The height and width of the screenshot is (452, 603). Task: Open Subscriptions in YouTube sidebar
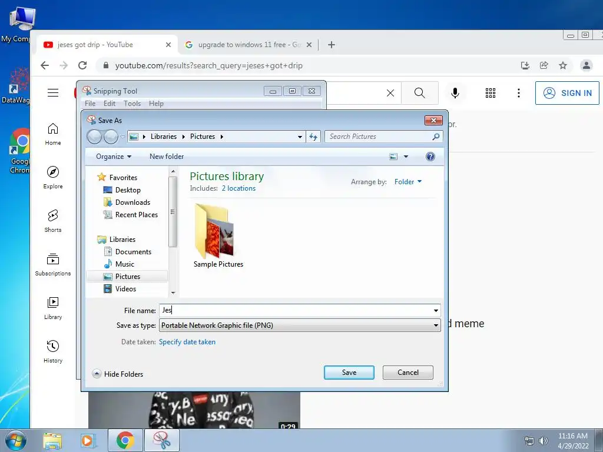pos(52,264)
